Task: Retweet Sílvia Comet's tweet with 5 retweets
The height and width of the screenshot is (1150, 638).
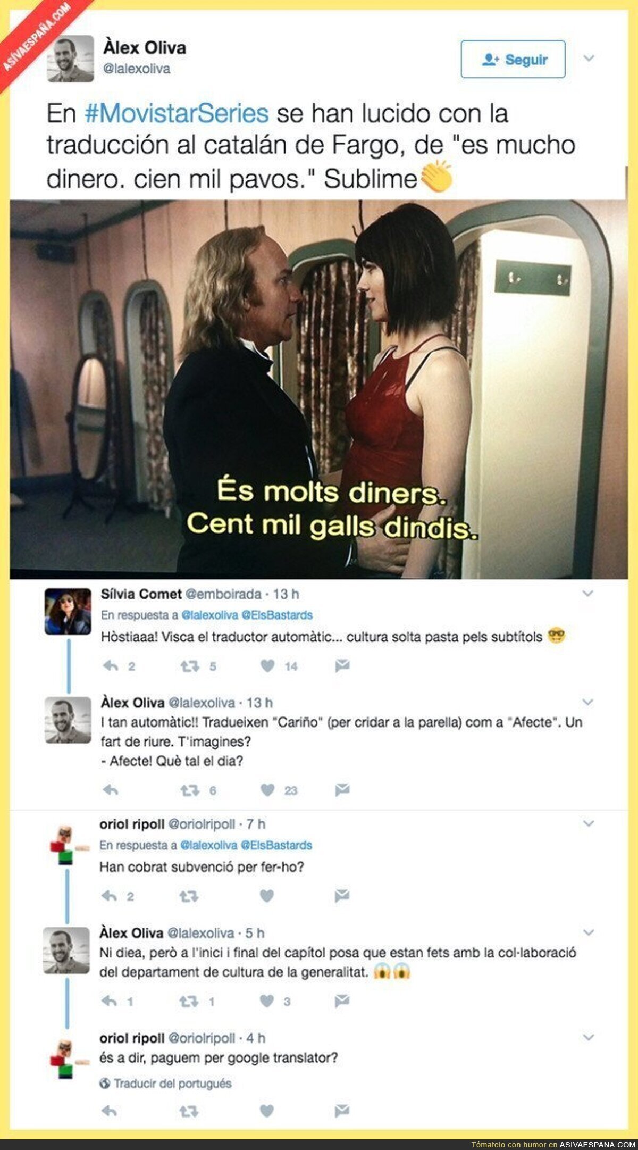Action: pos(190,665)
